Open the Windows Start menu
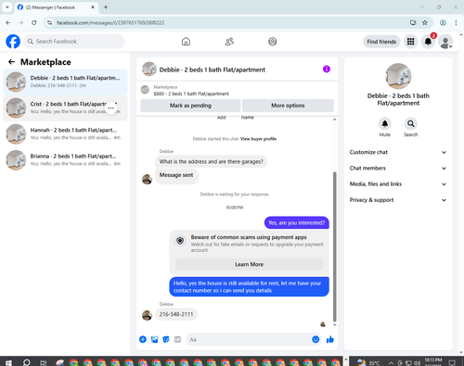Viewport: 464px width, 366px height. 8,362
